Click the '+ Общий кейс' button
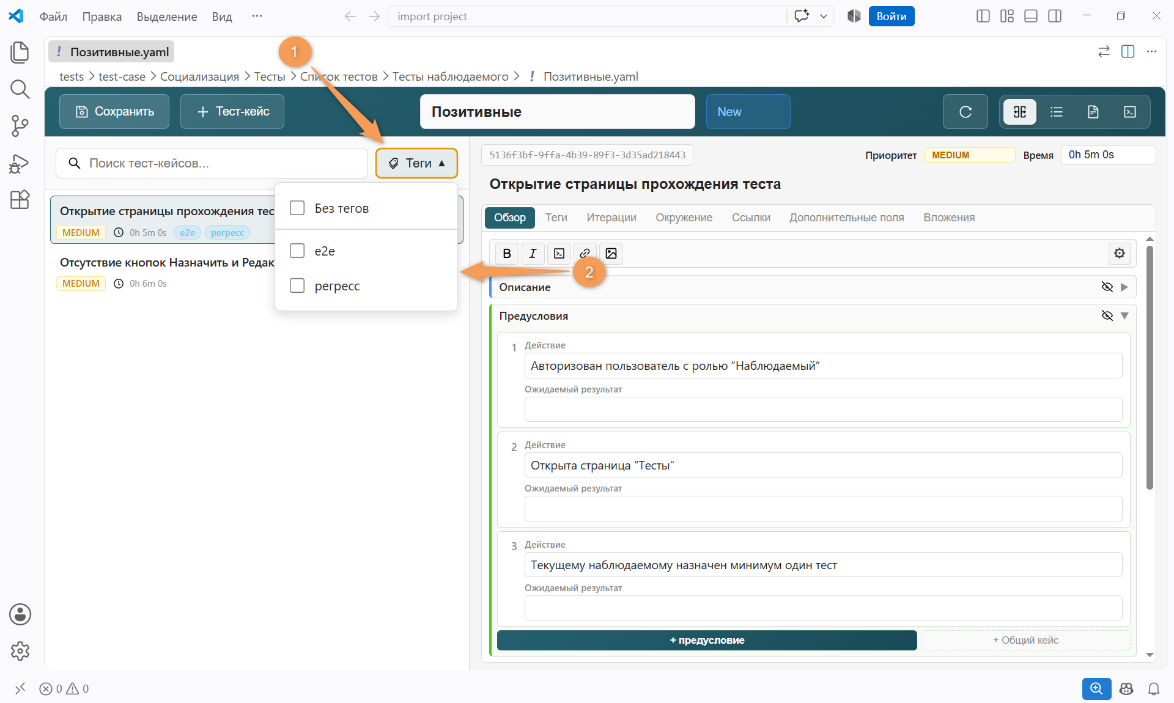Viewport: 1174px width, 703px height. (1025, 640)
